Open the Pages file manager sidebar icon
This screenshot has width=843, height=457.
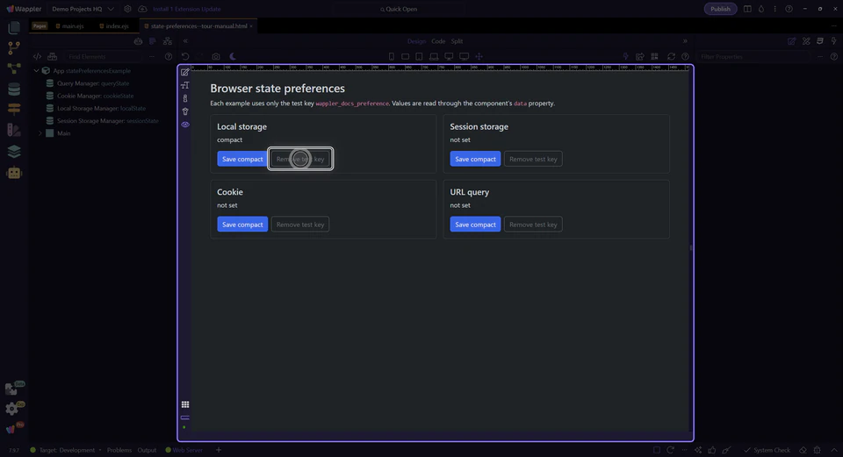pyautogui.click(x=14, y=27)
